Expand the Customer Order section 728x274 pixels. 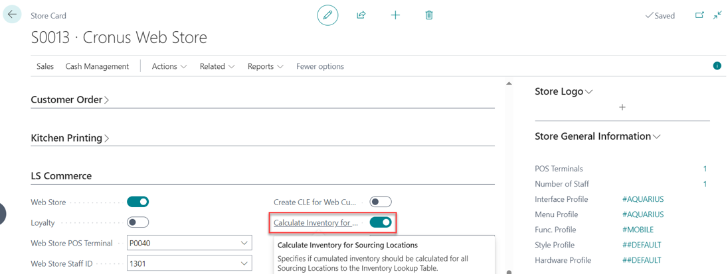(70, 100)
